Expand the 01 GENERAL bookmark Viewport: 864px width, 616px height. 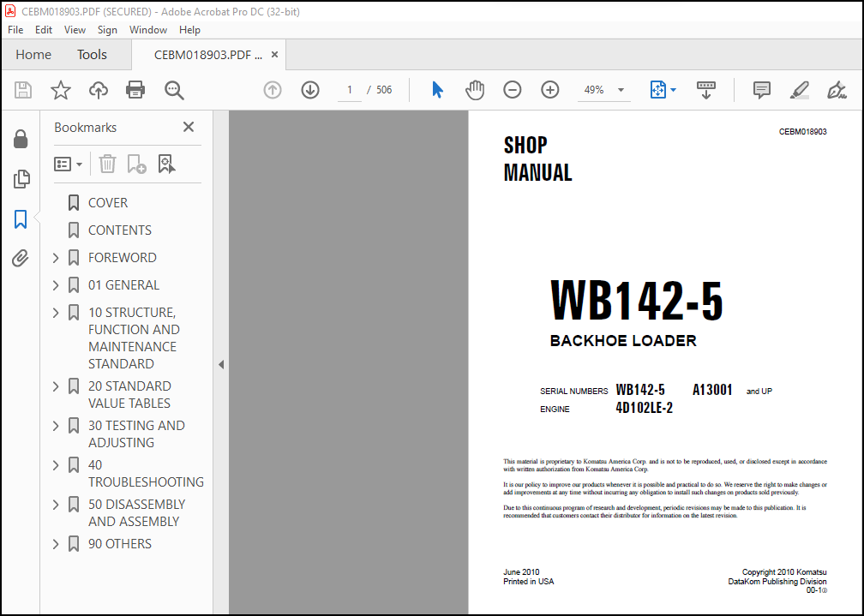pos(56,284)
